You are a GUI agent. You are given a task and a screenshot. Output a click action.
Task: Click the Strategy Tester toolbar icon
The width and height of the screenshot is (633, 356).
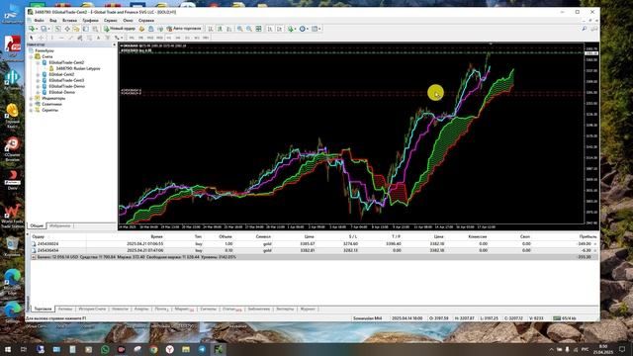96,29
